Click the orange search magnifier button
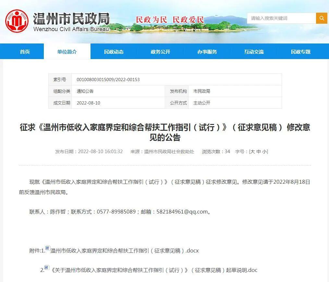 [x=322, y=18]
